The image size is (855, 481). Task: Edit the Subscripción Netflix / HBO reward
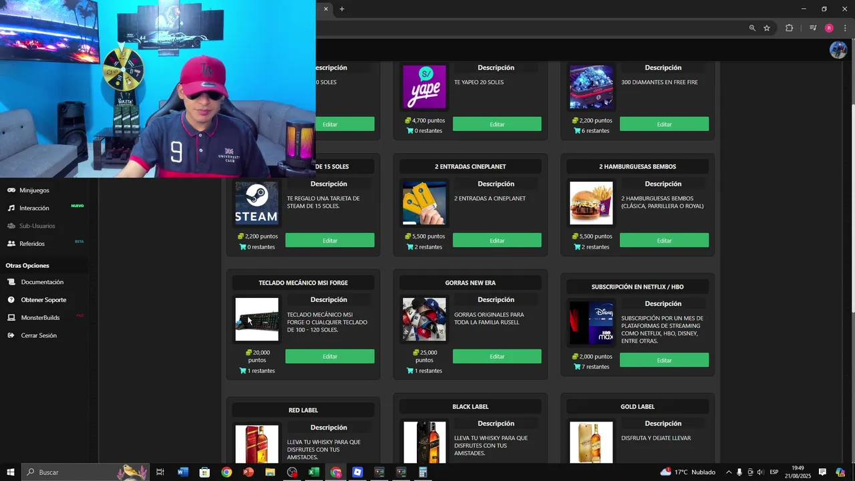tap(664, 361)
